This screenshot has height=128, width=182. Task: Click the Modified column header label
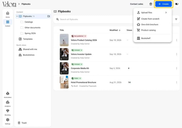pyautogui.click(x=113, y=30)
